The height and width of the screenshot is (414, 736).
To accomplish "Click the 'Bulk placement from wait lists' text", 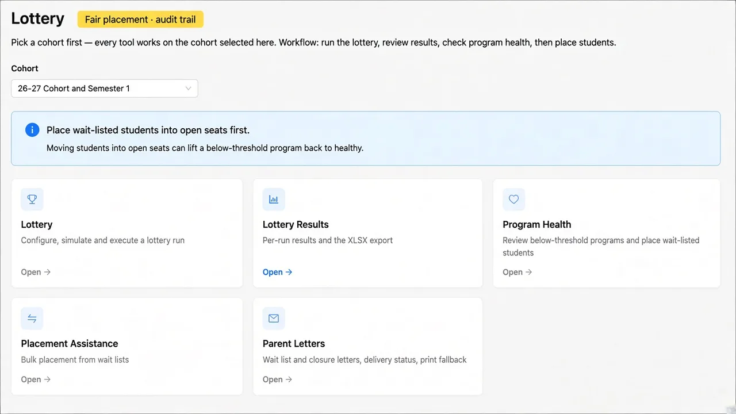I will [75, 360].
